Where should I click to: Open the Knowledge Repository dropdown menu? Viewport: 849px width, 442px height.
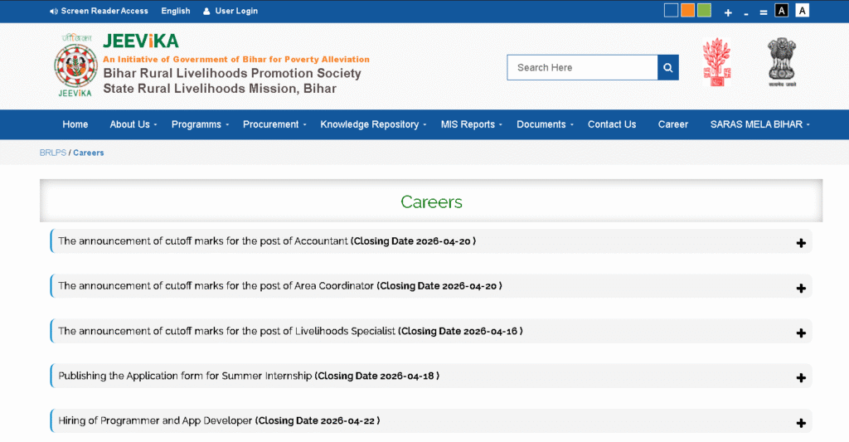[x=373, y=124]
